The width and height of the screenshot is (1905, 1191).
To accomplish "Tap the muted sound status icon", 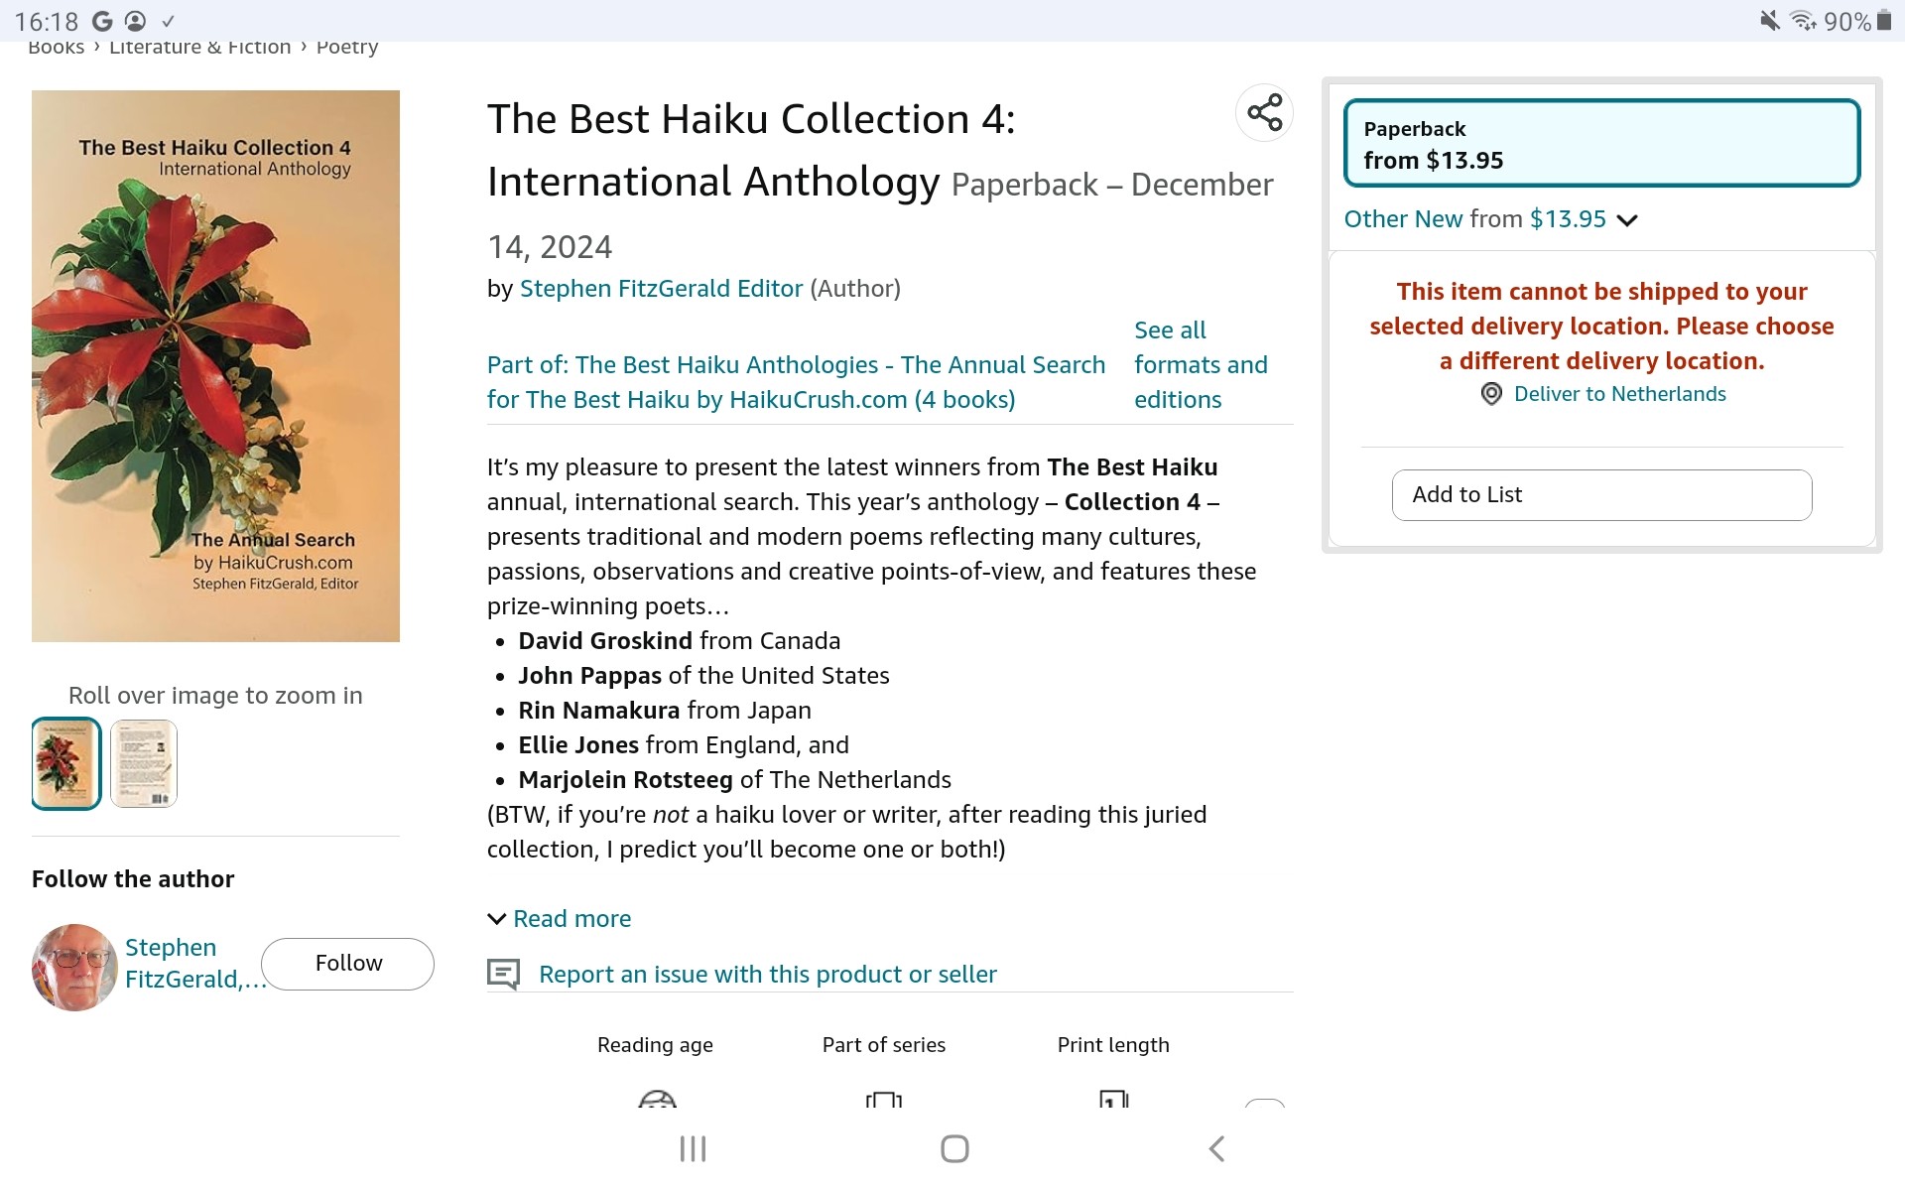I will pos(1769,21).
